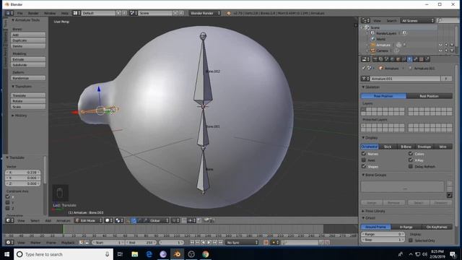Open the Object properties tab icon

tap(398, 59)
